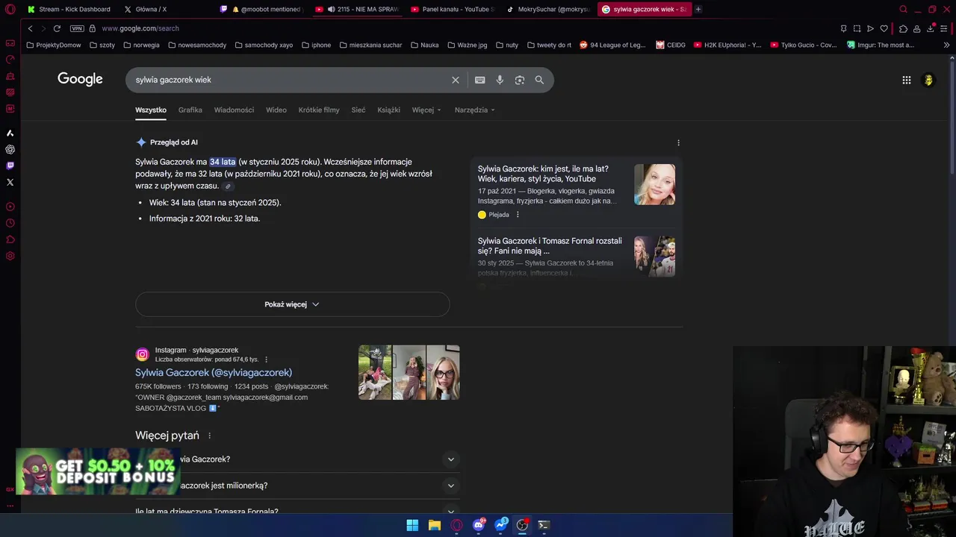Open the 'kim jest, ile ma lat?' article
The width and height of the screenshot is (956, 537).
click(x=543, y=174)
